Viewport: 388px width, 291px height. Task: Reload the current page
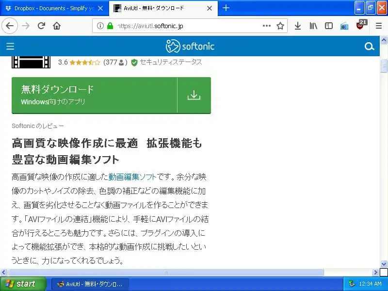pos(41,26)
